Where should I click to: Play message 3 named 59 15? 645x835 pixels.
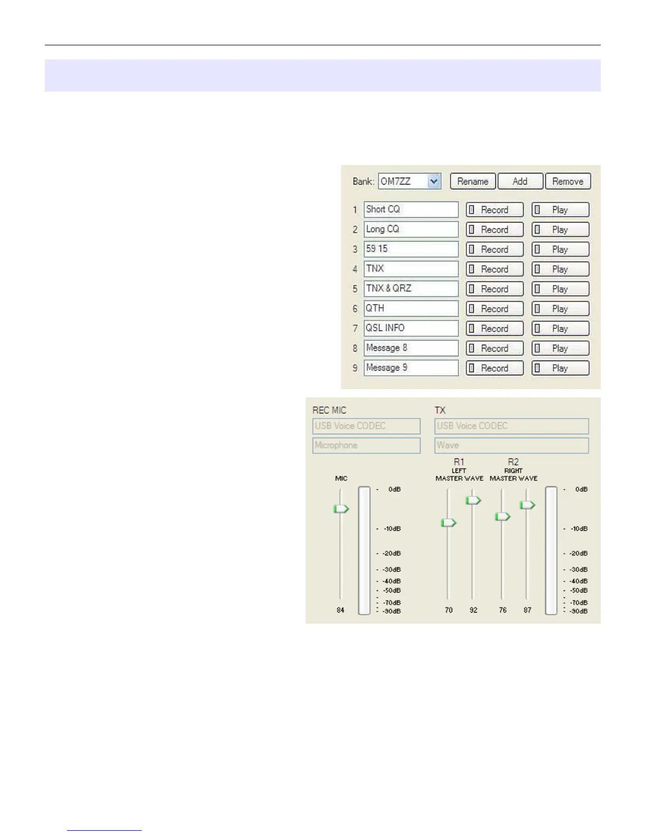point(560,249)
